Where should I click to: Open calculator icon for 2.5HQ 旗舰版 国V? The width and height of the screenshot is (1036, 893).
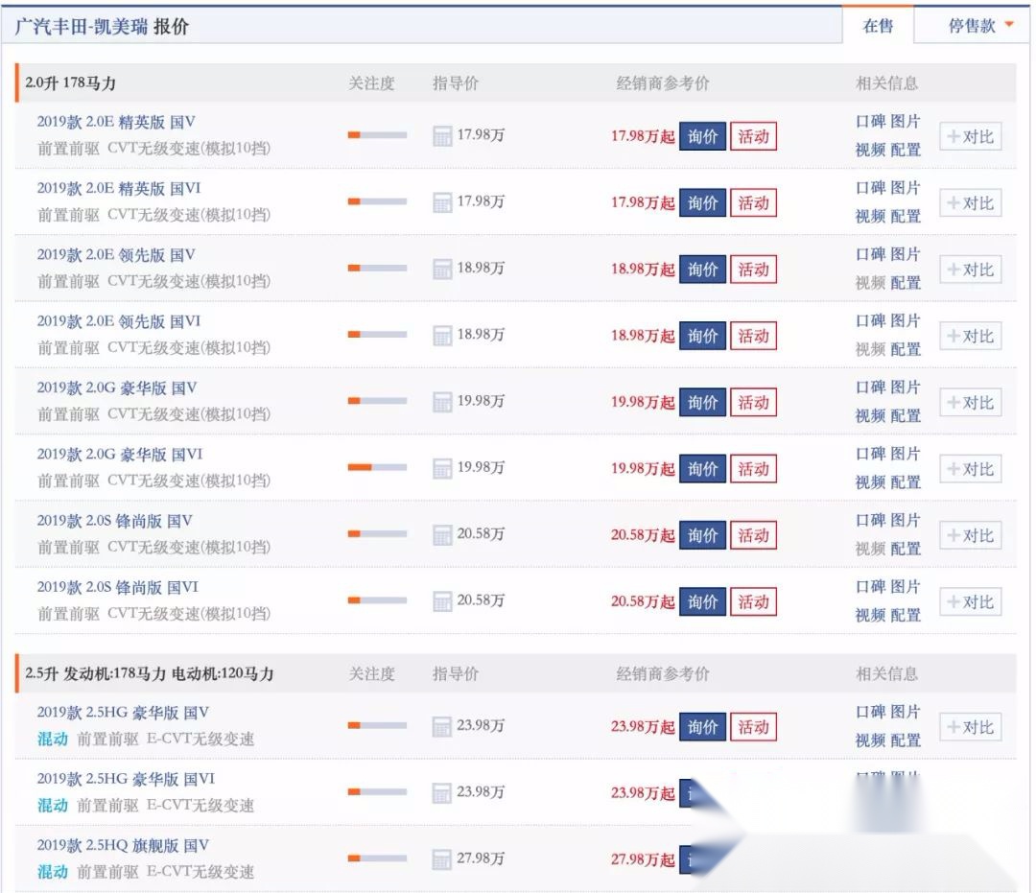pyautogui.click(x=442, y=859)
